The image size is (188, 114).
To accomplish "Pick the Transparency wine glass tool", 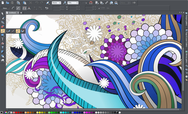I will 3,48.
